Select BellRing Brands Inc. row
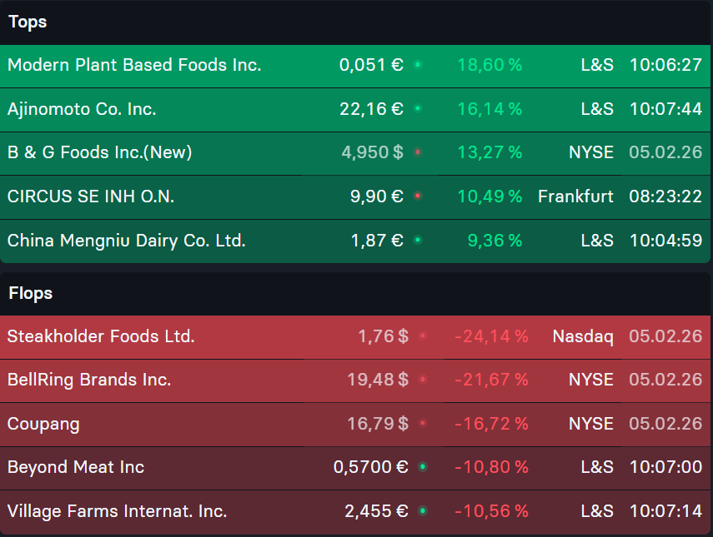 [355, 380]
